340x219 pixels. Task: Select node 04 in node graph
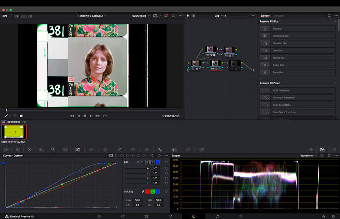click(214, 63)
